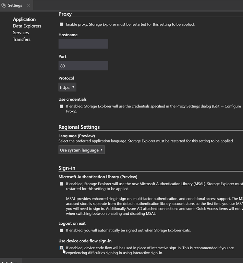Viewport: 243px width, 263px height.
Task: Expand the Protocol https dropdown
Action: point(67,87)
